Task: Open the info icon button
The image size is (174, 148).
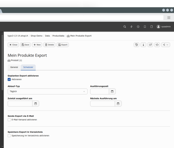Action: coord(144,45)
